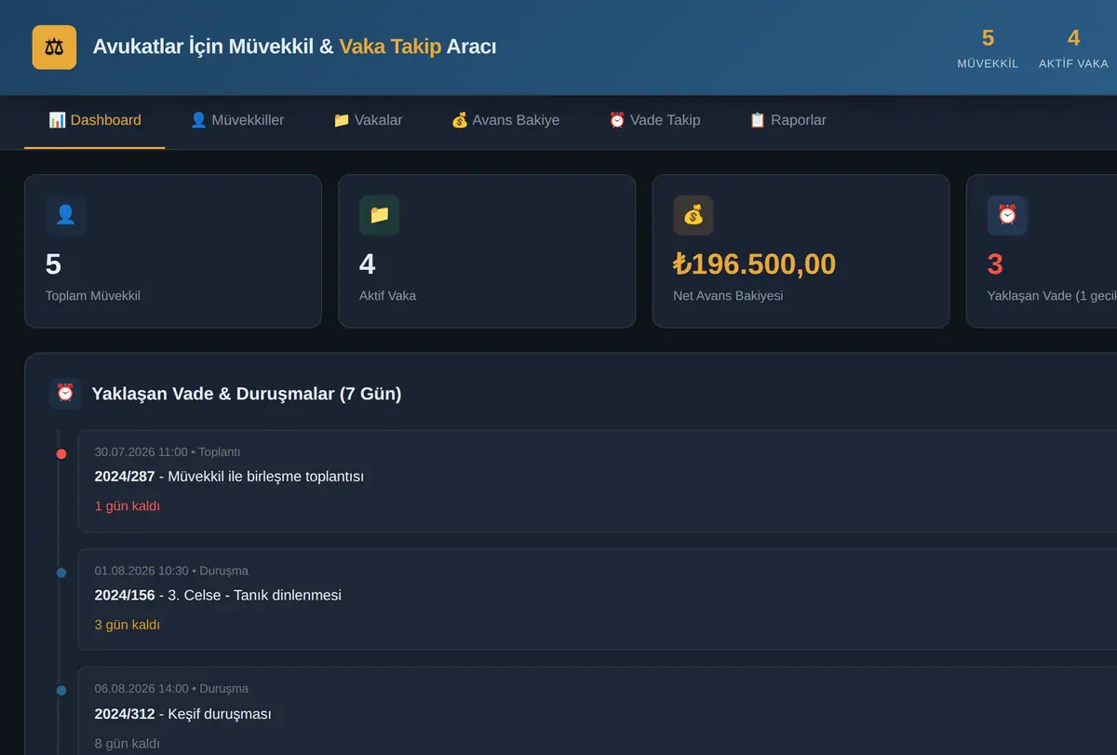Click the '3 gün kaldı' text
Screen dimensions: 1117x755
point(128,625)
